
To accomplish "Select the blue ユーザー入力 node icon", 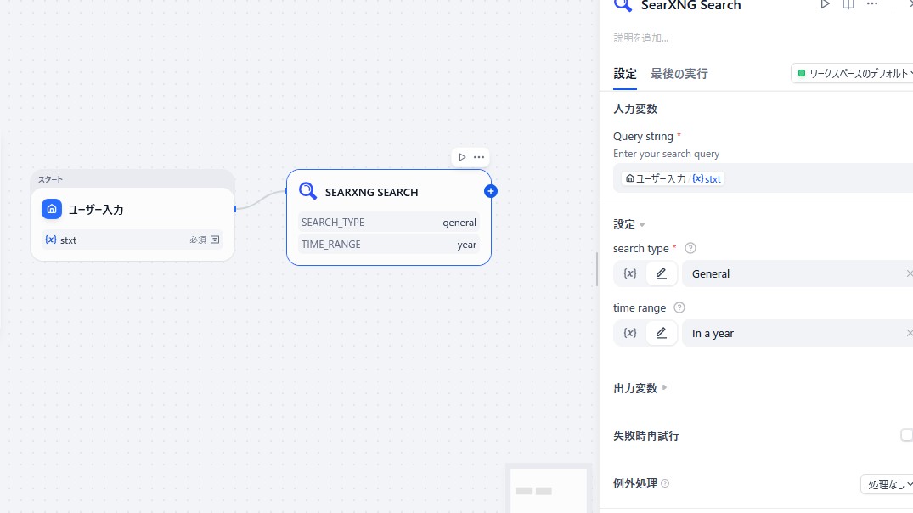I will [x=51, y=209].
